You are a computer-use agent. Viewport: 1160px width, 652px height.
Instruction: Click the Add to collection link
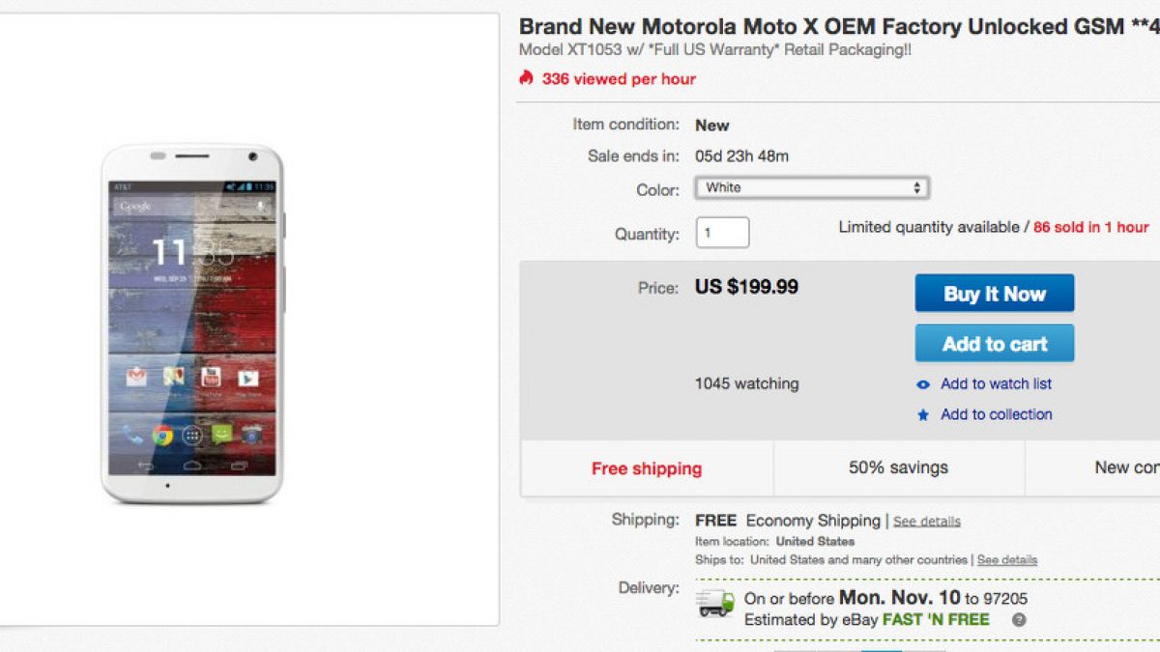coord(996,415)
